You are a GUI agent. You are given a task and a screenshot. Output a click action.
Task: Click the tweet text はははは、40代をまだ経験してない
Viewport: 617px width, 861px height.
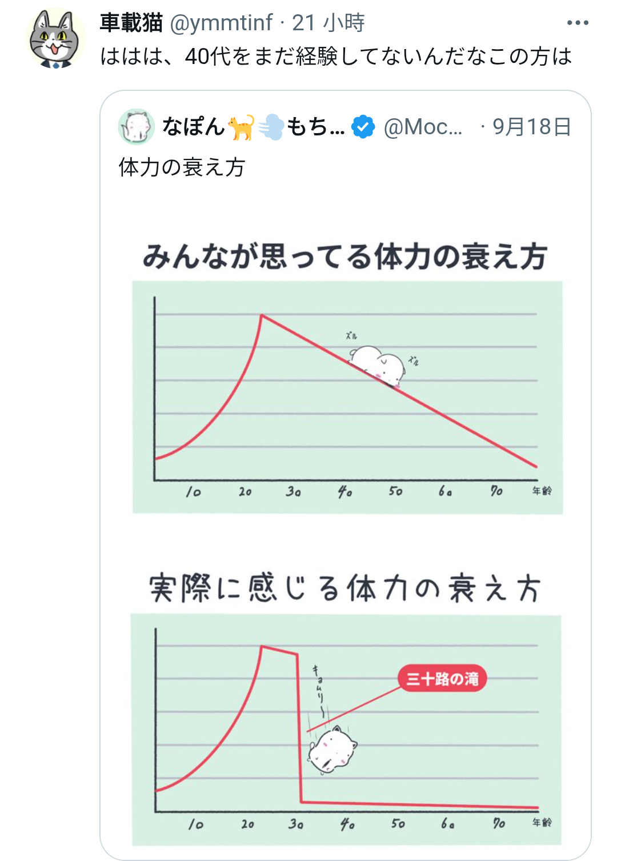click(336, 56)
